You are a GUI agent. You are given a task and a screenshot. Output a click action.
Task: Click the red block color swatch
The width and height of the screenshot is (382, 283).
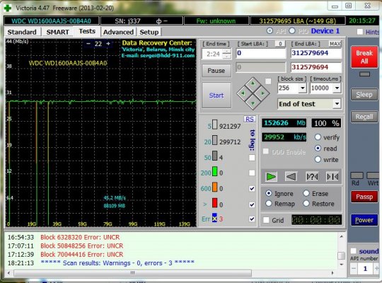coord(214,203)
